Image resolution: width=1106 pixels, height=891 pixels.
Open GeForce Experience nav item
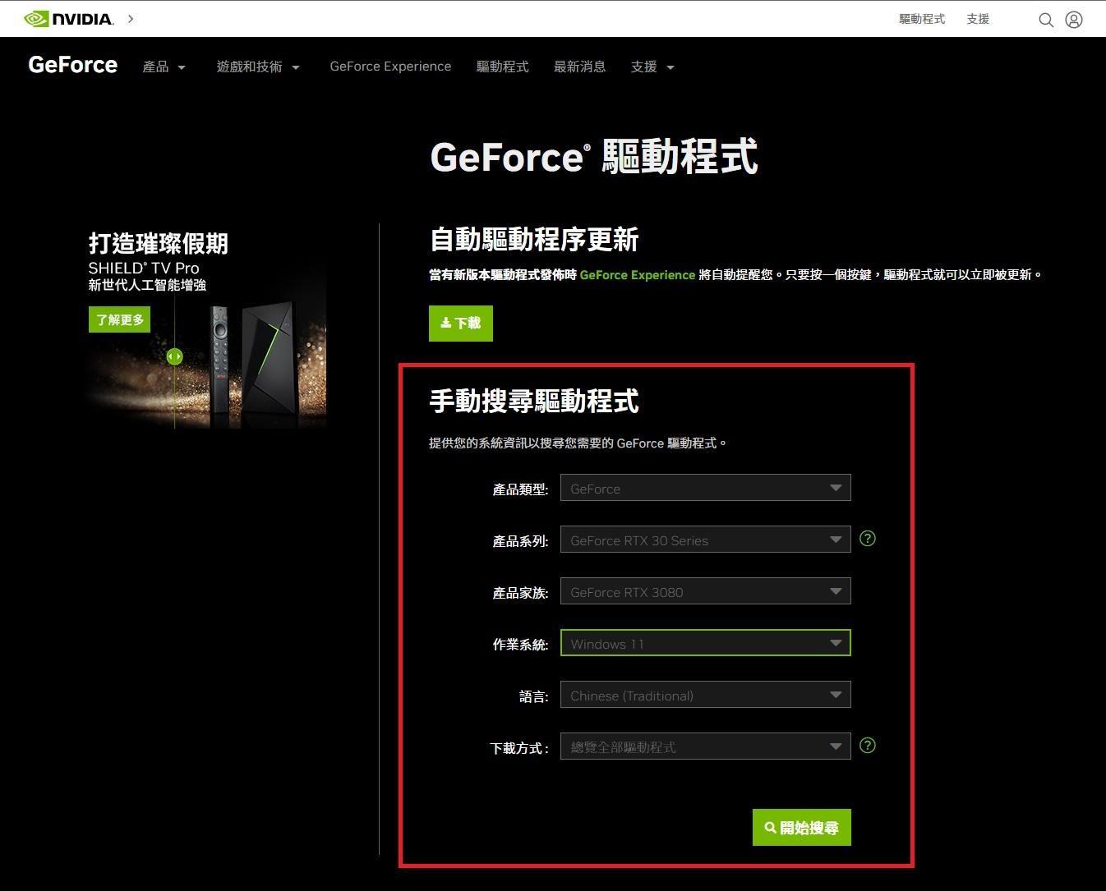[x=390, y=67]
